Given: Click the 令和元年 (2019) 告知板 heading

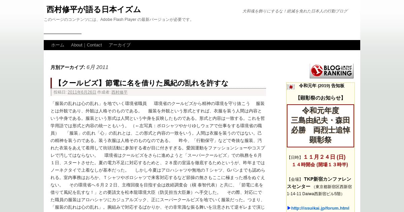Looking at the screenshot, I should coord(322,86).
